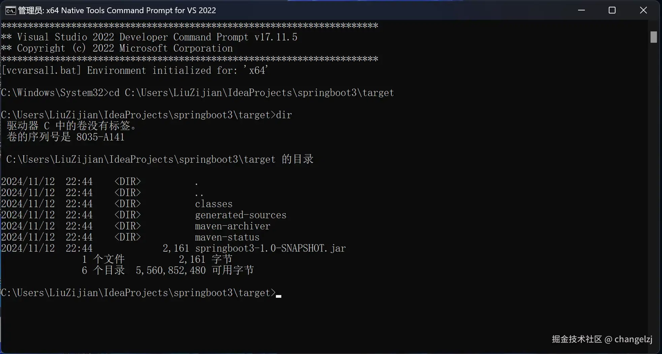Maximize the command prompt window
This screenshot has width=662, height=354.
coord(612,10)
